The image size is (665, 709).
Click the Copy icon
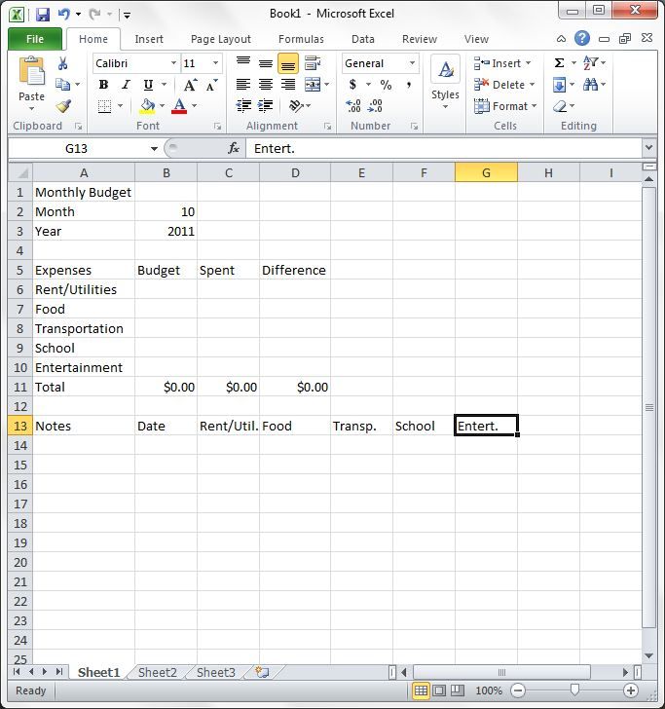62,84
